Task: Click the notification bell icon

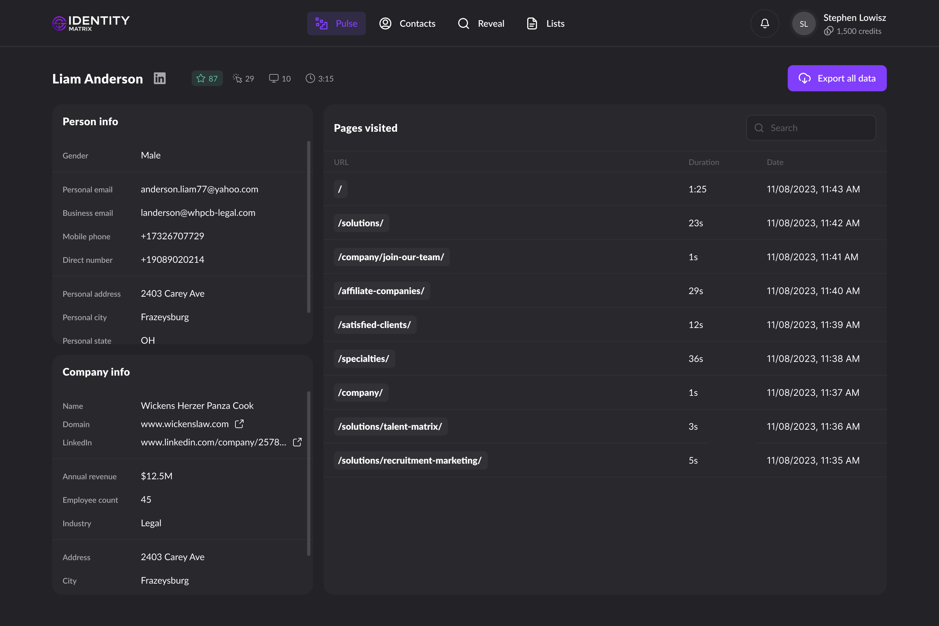Action: click(765, 23)
